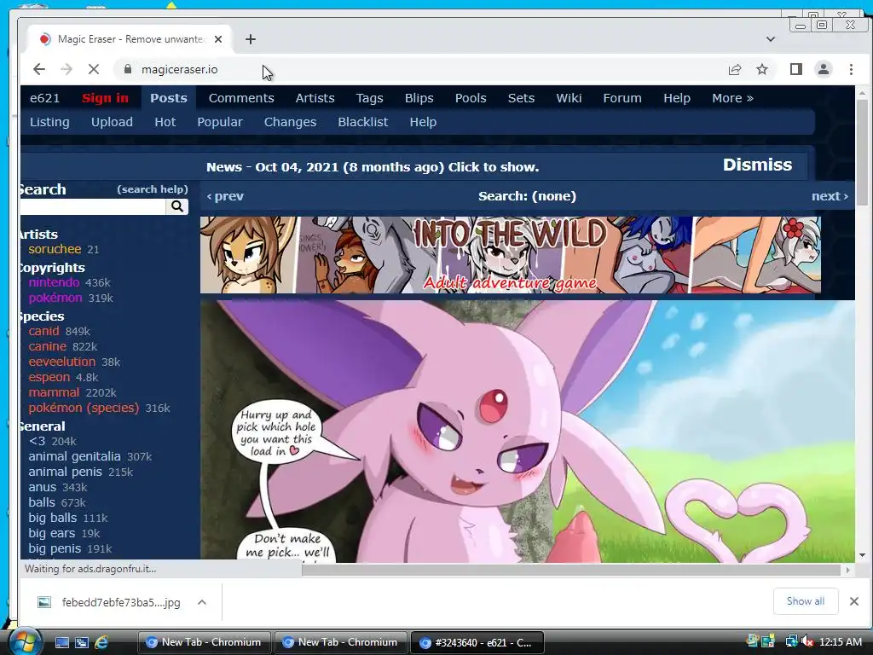This screenshot has width=873, height=655.
Task: Launch Internet Explorer from quick launch
Action: [101, 643]
